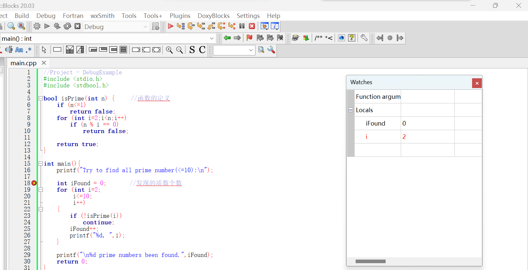Click the large S toolbar button

192,50
